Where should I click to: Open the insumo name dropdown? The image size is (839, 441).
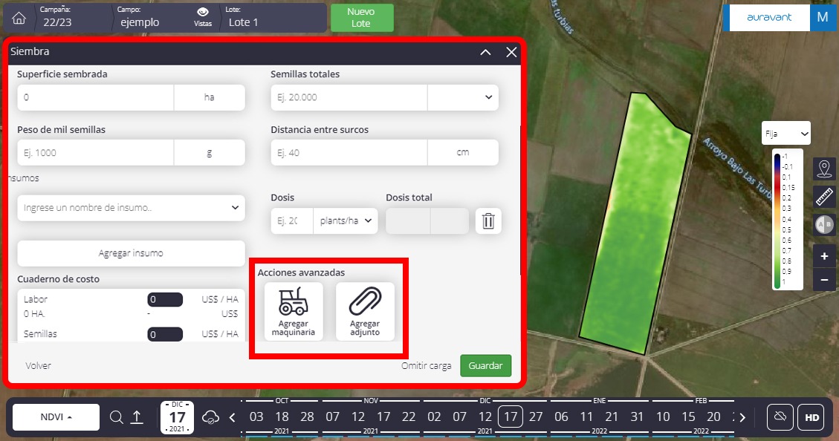[x=131, y=208]
